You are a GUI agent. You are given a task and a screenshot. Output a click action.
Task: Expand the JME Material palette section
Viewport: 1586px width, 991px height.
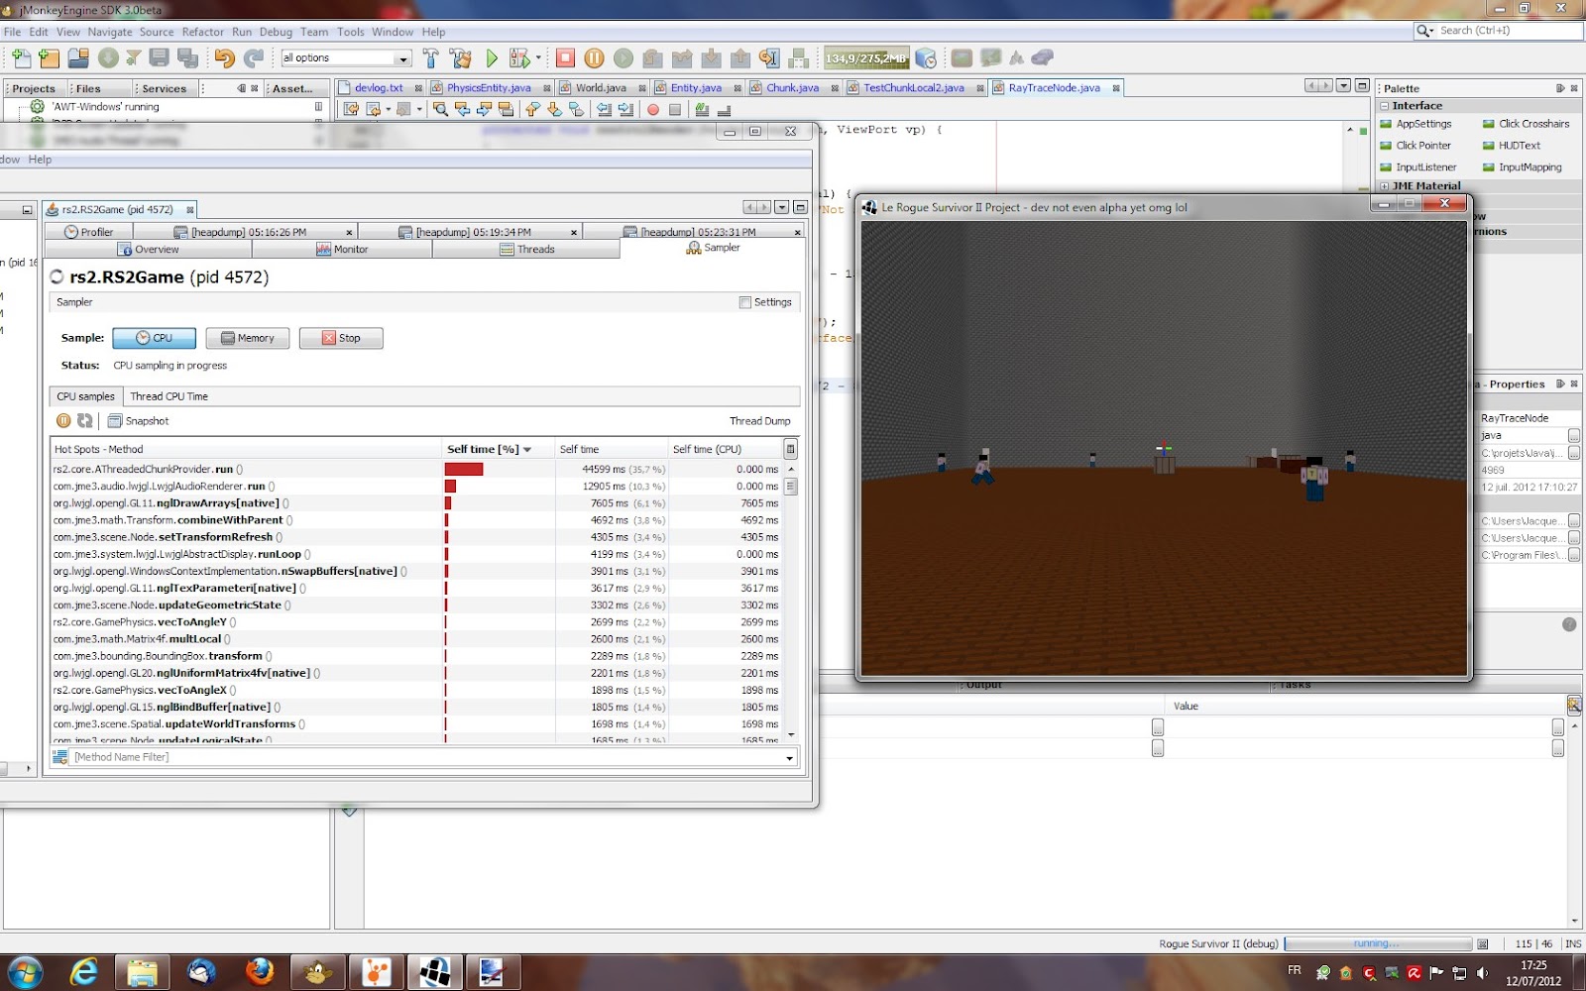pos(1385,186)
